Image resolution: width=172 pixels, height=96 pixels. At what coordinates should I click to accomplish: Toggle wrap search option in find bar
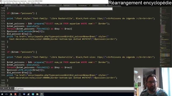click(8, 88)
